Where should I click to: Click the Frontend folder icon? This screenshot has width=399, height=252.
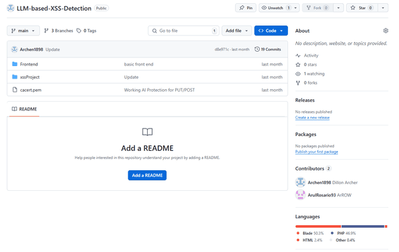[x=15, y=64]
